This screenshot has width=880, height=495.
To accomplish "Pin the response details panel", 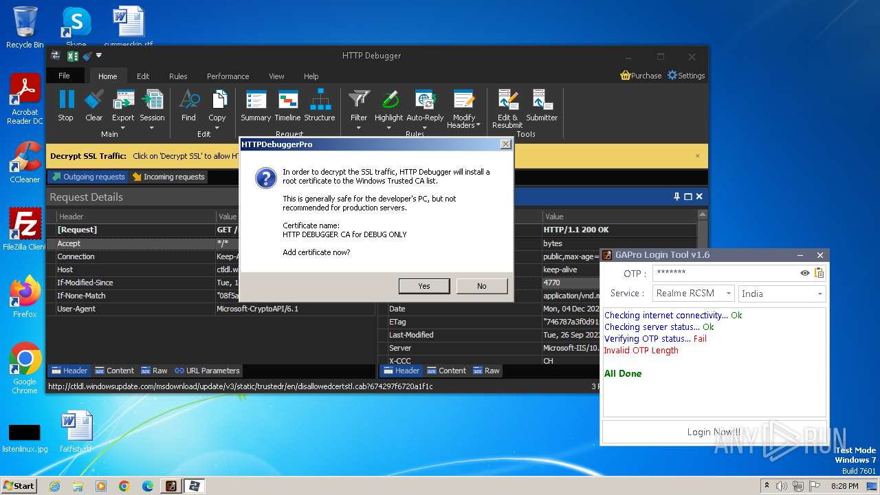I will (x=676, y=197).
